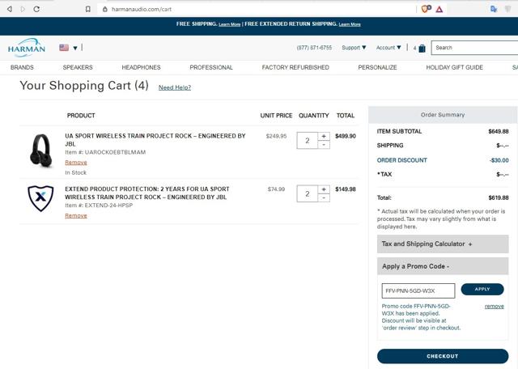Image resolution: width=518 pixels, height=369 pixels.
Task: Open the Brave shields lion icon
Action: point(426,9)
